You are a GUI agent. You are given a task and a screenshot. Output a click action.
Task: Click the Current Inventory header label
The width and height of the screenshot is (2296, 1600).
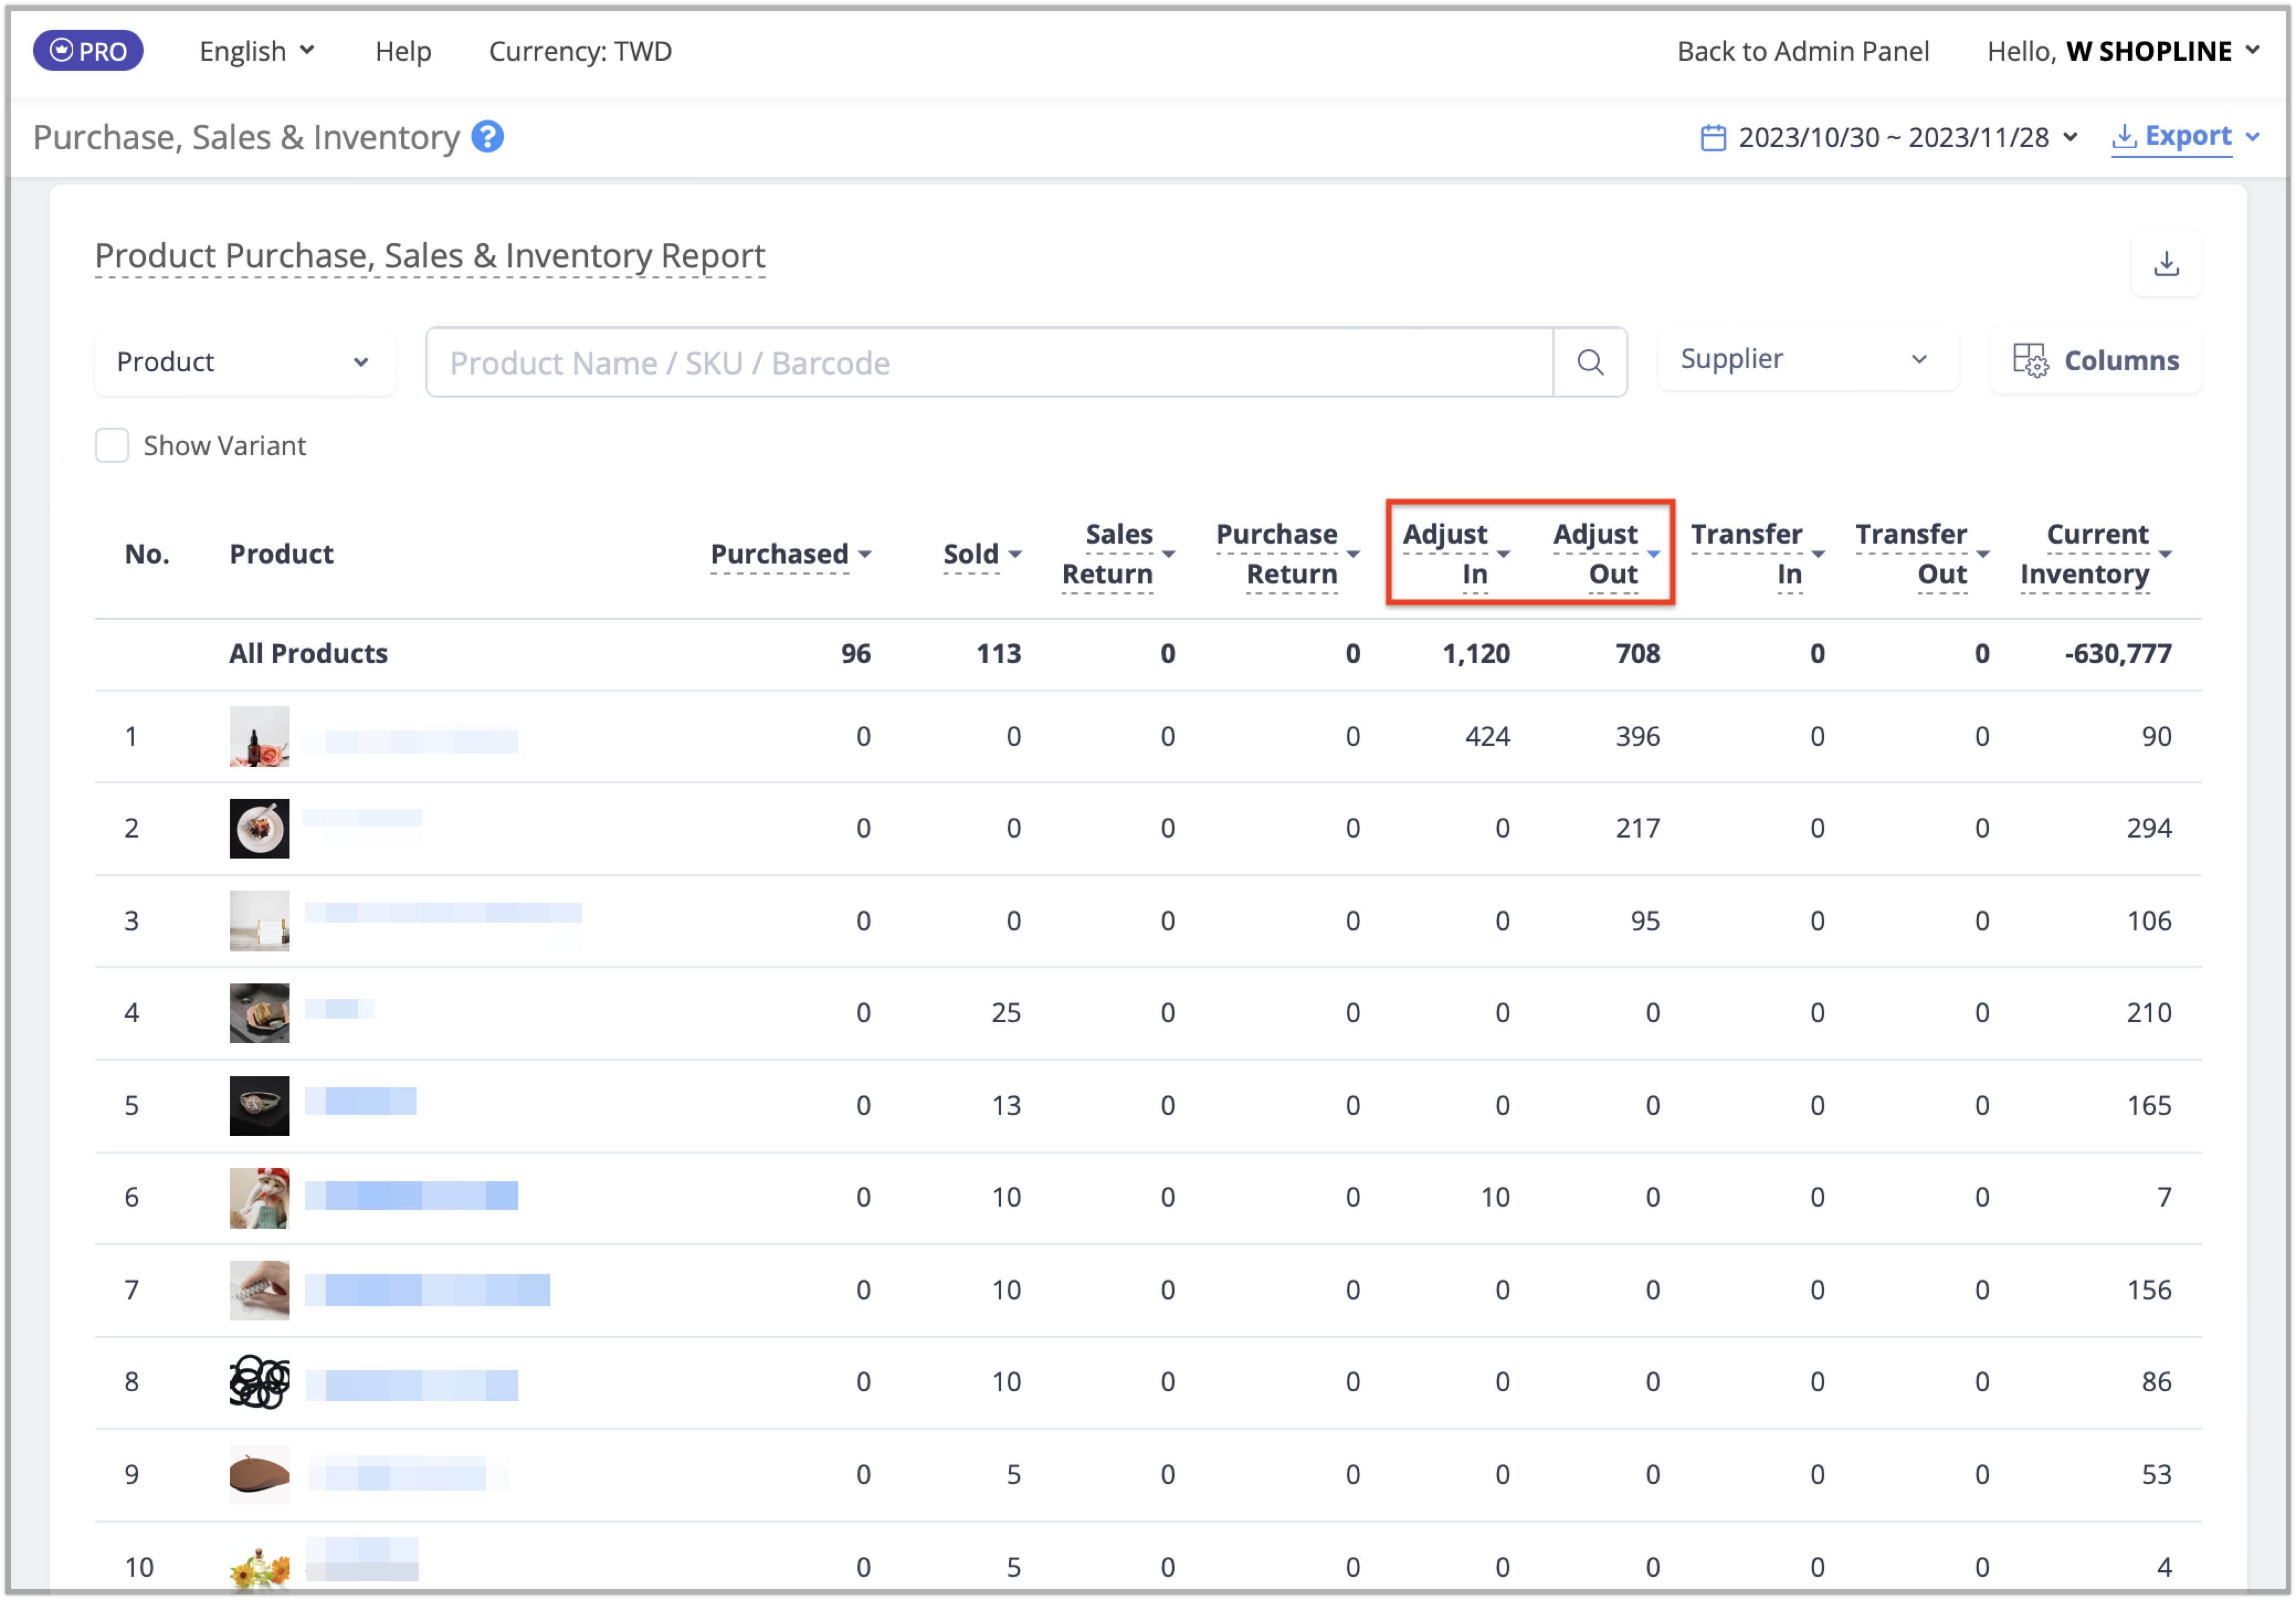click(2085, 554)
